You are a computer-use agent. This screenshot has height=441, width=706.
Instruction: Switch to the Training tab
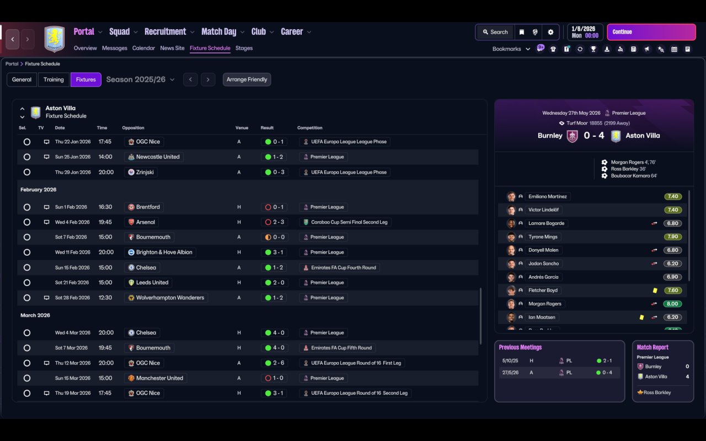tap(54, 79)
